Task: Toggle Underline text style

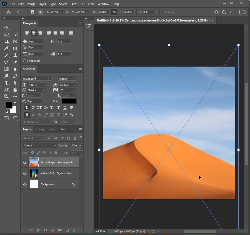Action: point(65,108)
